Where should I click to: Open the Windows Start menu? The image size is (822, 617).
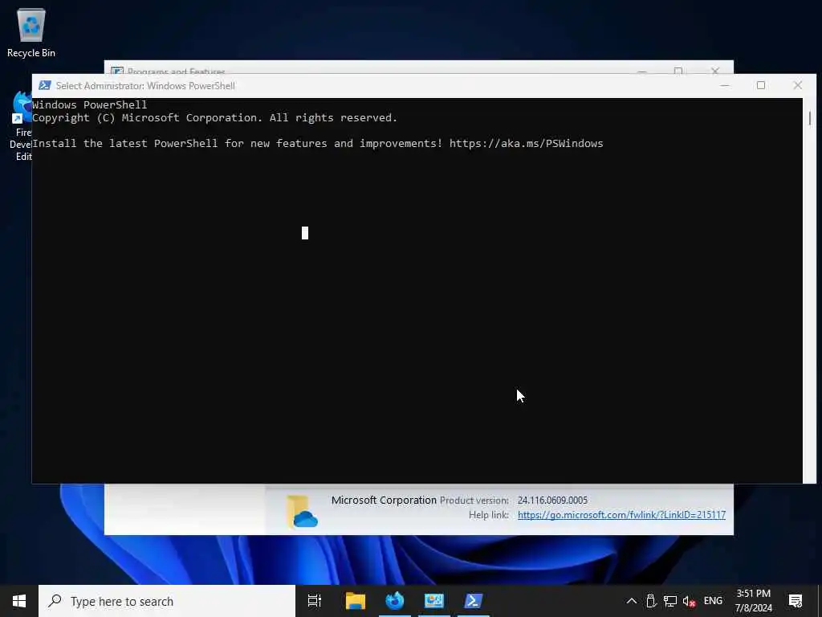coord(19,601)
